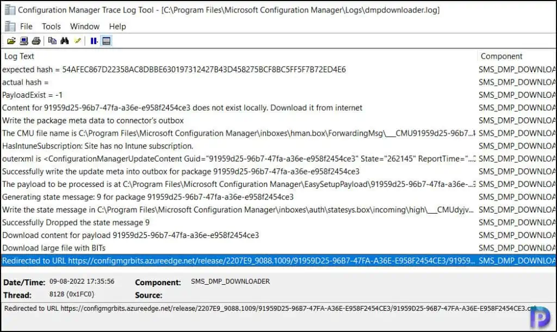Select the 'expected hash =' log row
This screenshot has height=332, width=557.
click(x=278, y=70)
